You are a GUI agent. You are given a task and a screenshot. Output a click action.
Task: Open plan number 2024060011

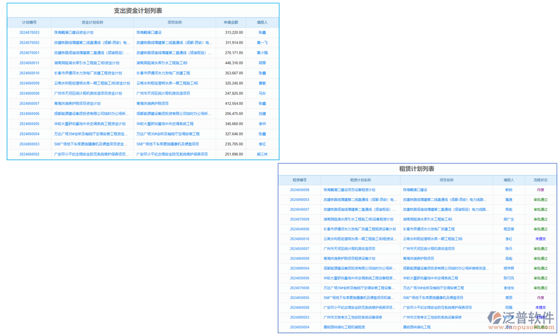click(x=29, y=63)
